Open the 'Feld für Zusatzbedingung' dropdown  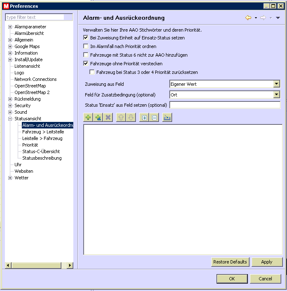click(276, 95)
